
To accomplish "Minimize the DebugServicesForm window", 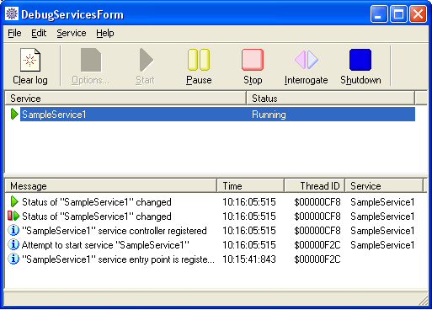I will coord(379,13).
